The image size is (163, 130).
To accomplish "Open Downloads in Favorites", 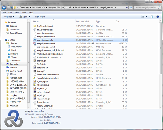I will [14, 29].
